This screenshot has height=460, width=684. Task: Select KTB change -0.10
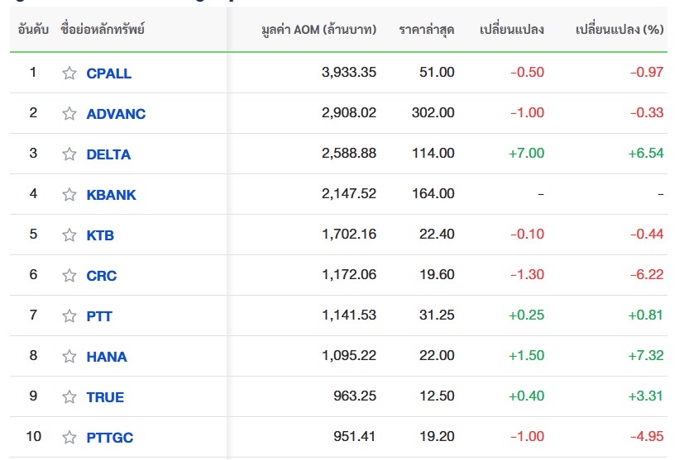pos(528,235)
